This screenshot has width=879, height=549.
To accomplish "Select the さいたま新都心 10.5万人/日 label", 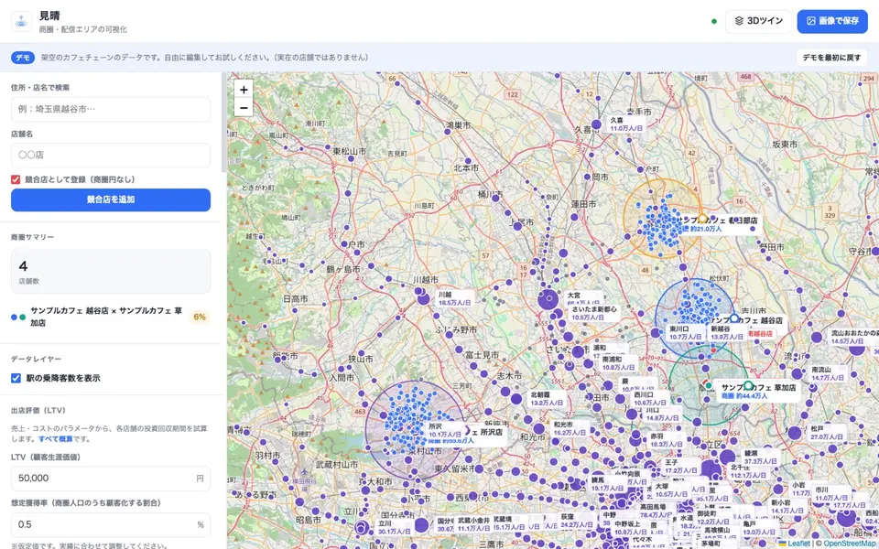I will (x=594, y=313).
